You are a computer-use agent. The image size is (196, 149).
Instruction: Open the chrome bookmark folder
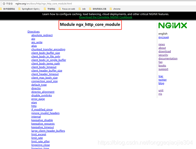click(x=115, y=9)
